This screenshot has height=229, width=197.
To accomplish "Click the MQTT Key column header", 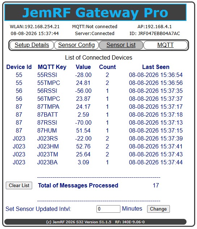I will pos(52,67).
